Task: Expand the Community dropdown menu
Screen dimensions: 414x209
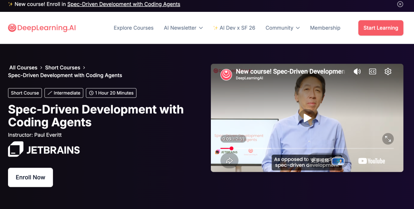Action: pos(283,28)
